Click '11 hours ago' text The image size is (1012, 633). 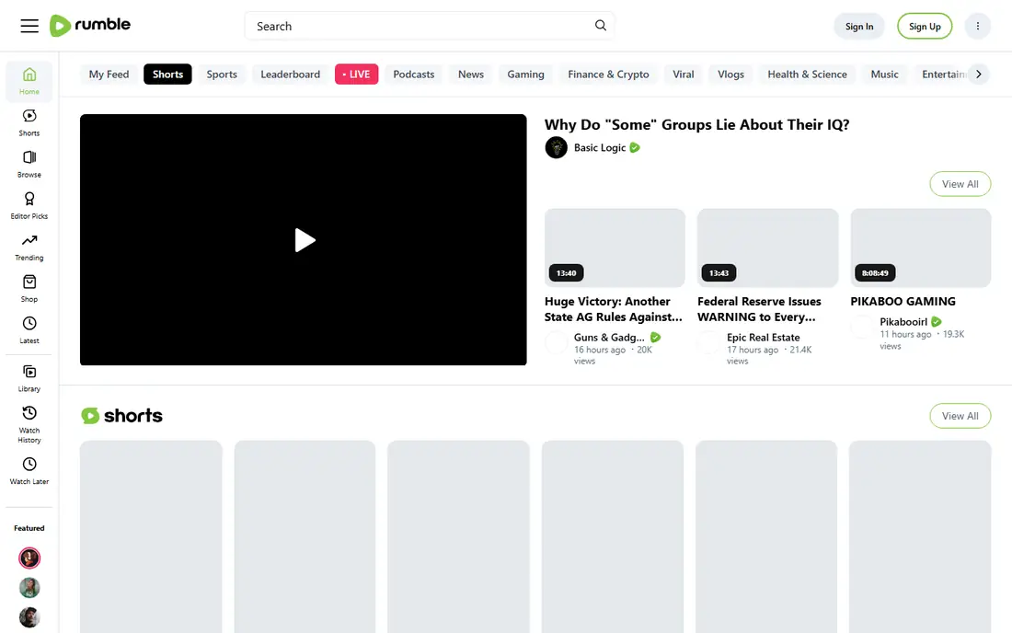[x=905, y=334]
